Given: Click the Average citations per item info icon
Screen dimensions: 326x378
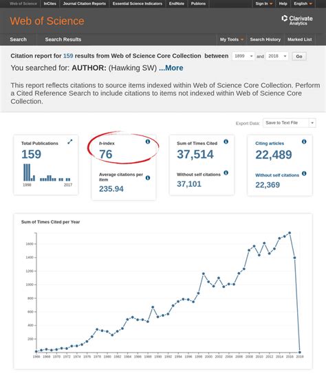Looking at the screenshot, I should (148, 178).
